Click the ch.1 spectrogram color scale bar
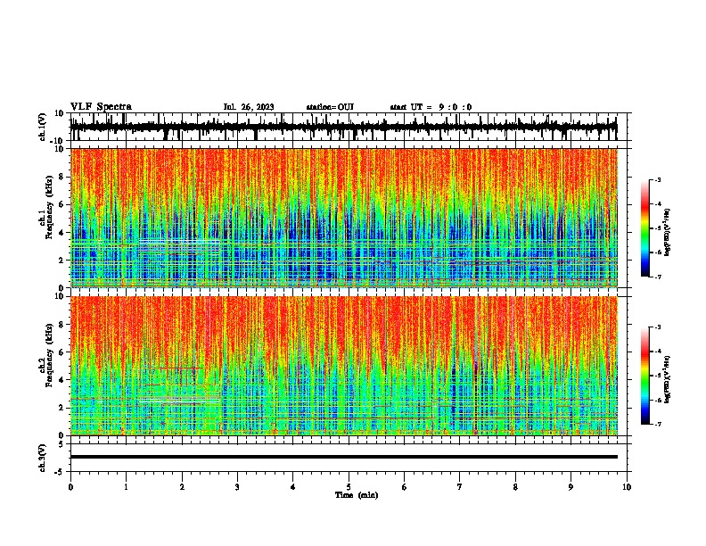 645,228
